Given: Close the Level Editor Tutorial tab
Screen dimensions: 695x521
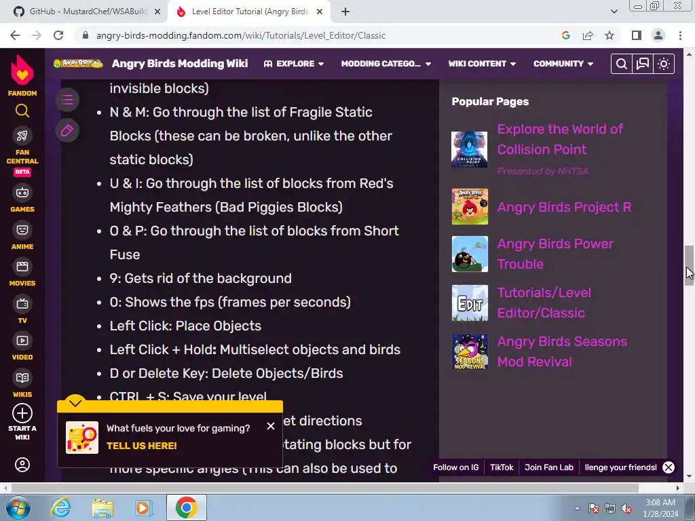Looking at the screenshot, I should 320,12.
